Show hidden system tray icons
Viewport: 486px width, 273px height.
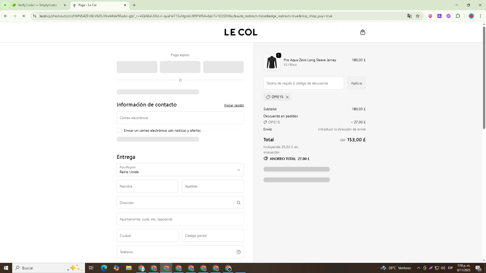[418, 268]
